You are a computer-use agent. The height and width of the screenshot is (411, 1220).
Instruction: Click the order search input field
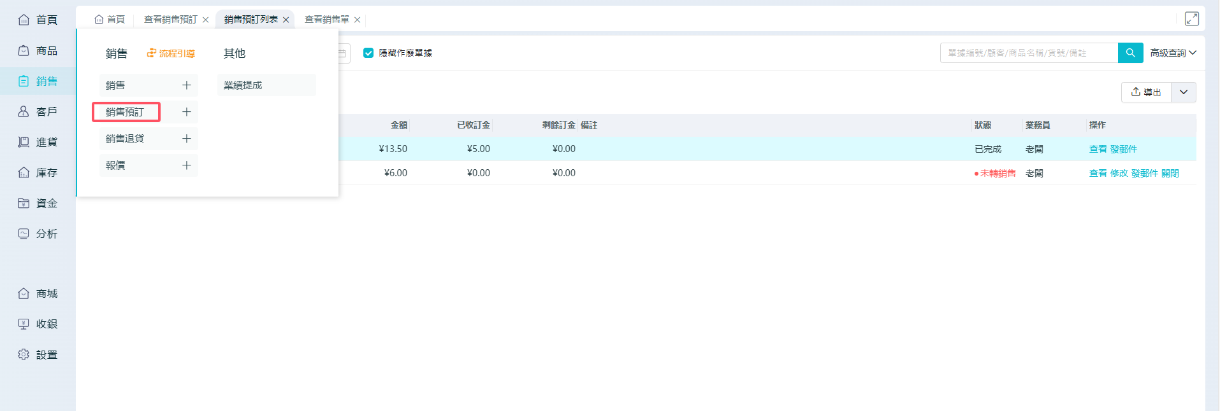1029,53
